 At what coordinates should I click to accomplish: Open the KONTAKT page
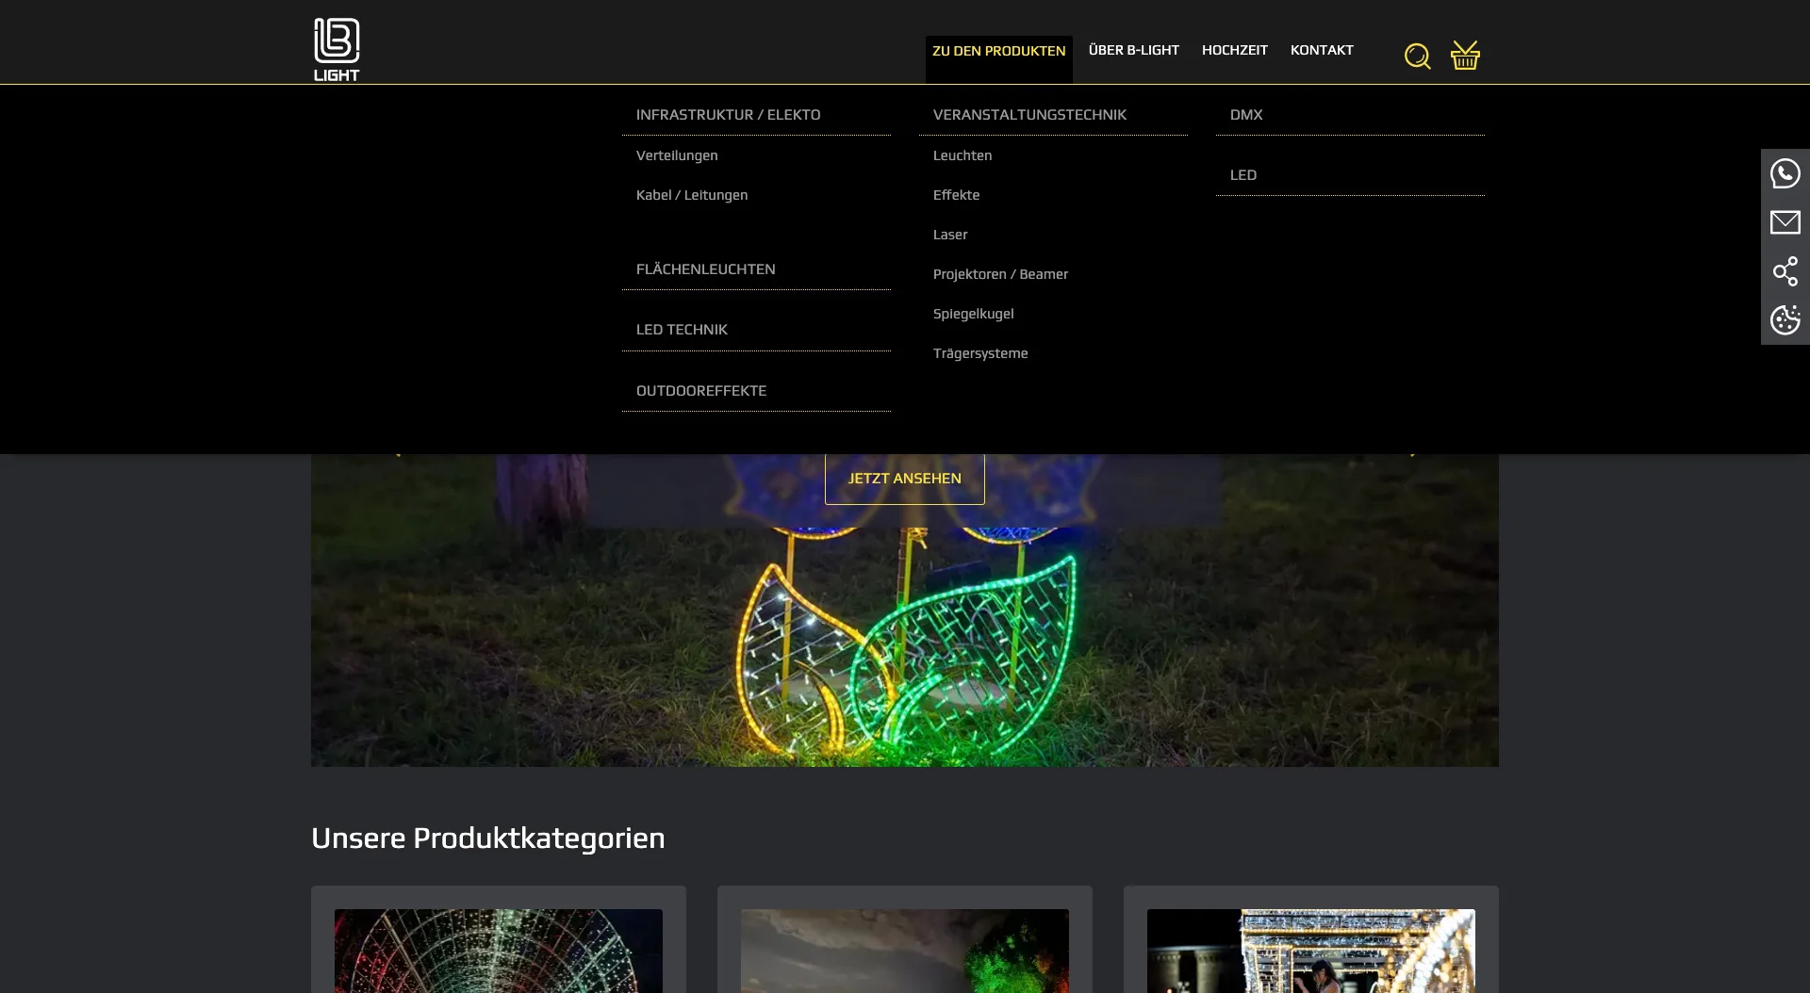1321,50
